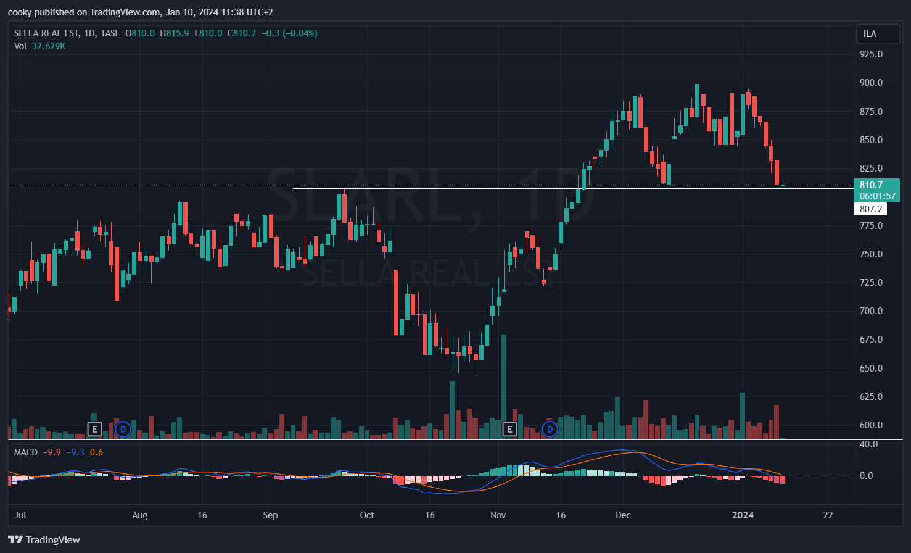Click the 650.0 price axis label
The width and height of the screenshot is (911, 553).
click(871, 368)
